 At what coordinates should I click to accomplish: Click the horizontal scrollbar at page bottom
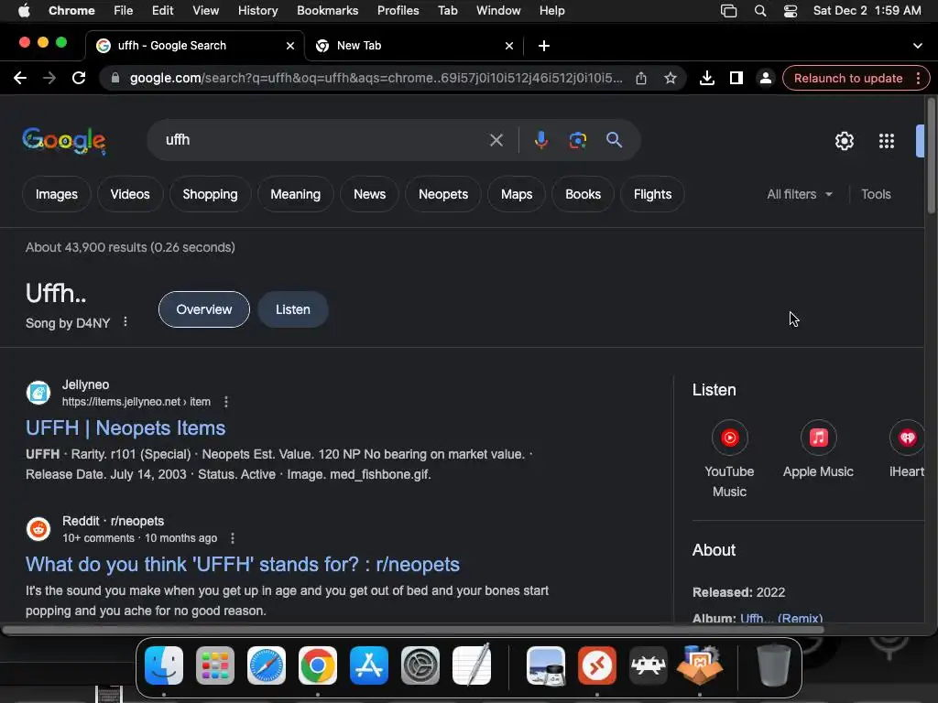point(413,630)
